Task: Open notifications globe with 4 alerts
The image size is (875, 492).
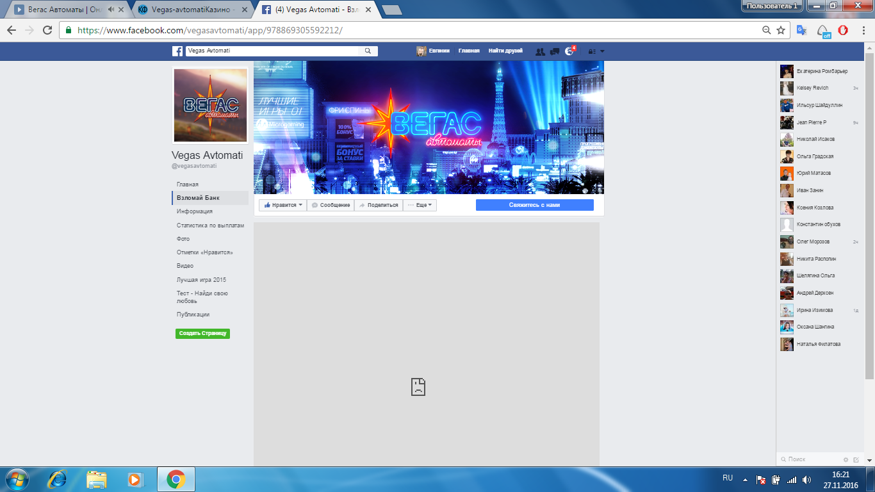Action: [x=569, y=51]
